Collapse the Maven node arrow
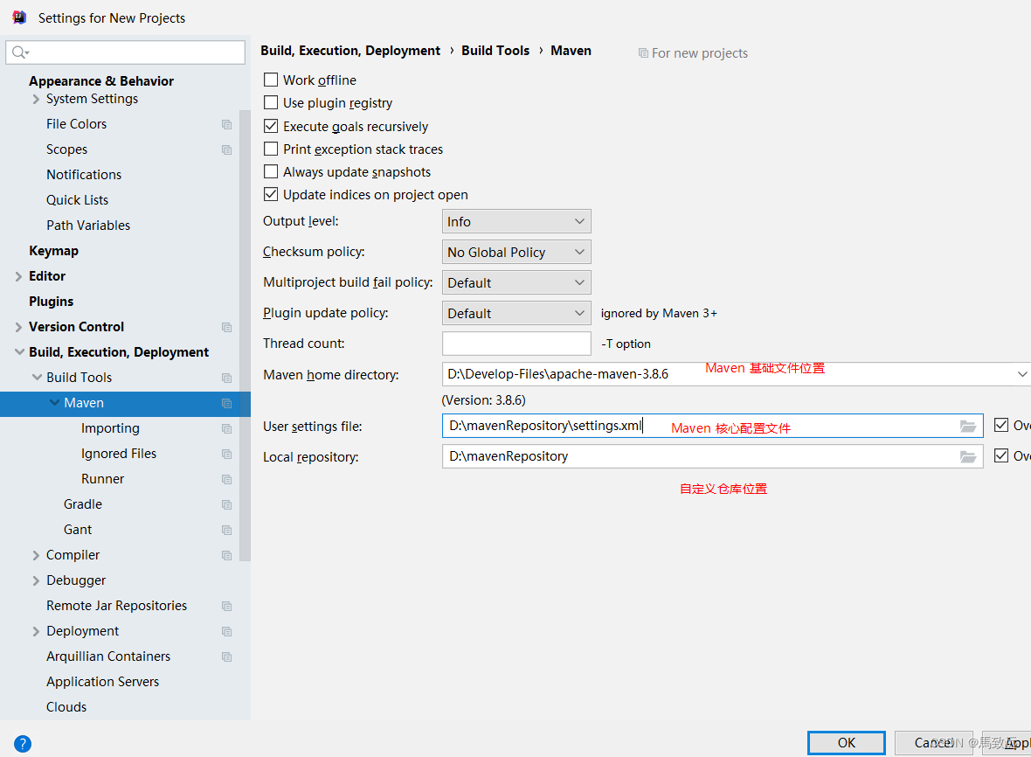This screenshot has height=757, width=1031. (54, 402)
